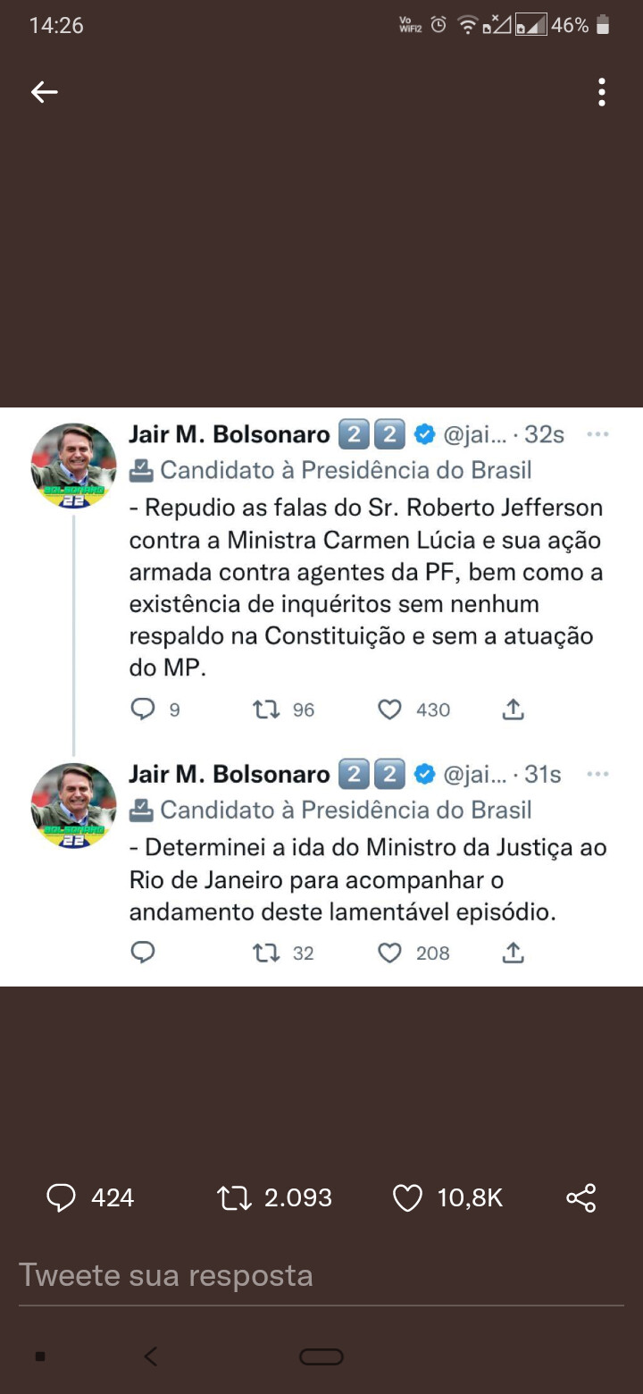
Task: Tap the Jair M. Bolsonaro name on second tweet
Action: click(230, 775)
